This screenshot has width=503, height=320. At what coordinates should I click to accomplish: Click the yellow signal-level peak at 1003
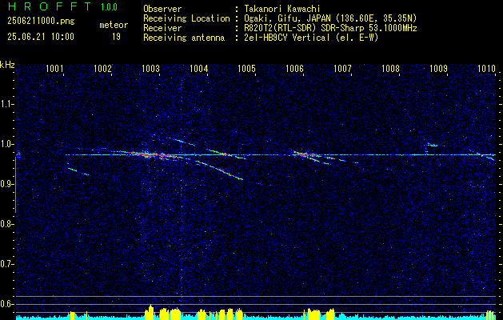click(150, 312)
